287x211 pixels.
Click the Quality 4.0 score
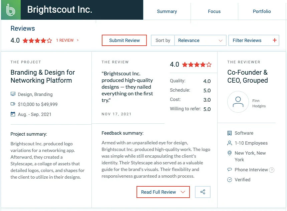pos(207,81)
